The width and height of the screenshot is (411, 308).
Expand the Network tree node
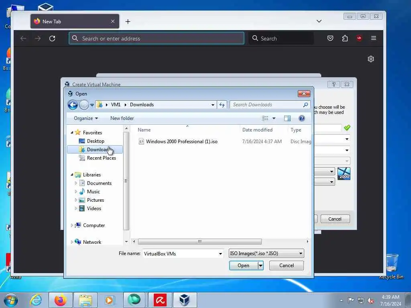point(72,242)
